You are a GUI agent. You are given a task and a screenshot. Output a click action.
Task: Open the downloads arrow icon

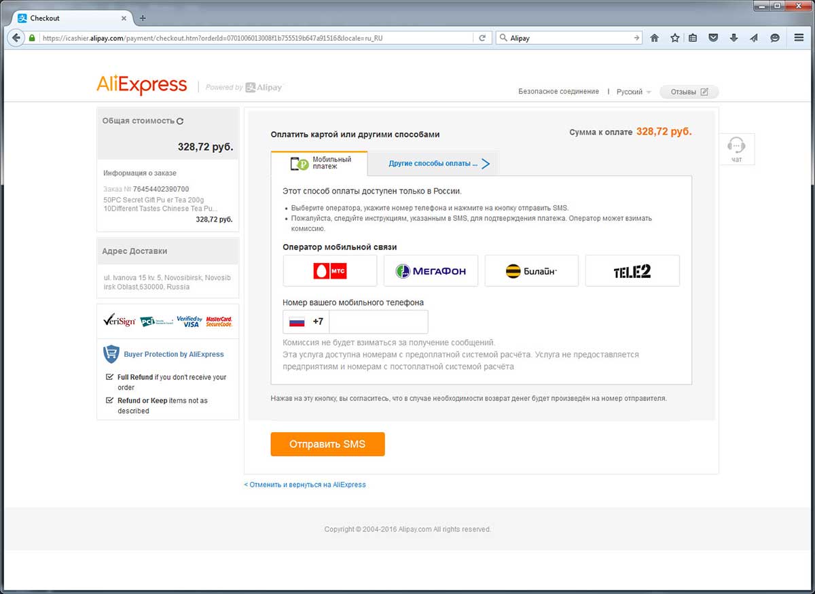click(733, 38)
